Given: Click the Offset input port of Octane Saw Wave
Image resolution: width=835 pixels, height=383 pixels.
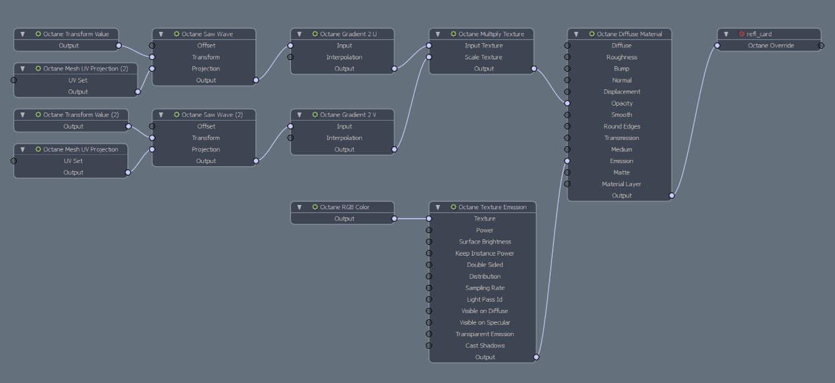Looking at the screenshot, I should (x=152, y=45).
